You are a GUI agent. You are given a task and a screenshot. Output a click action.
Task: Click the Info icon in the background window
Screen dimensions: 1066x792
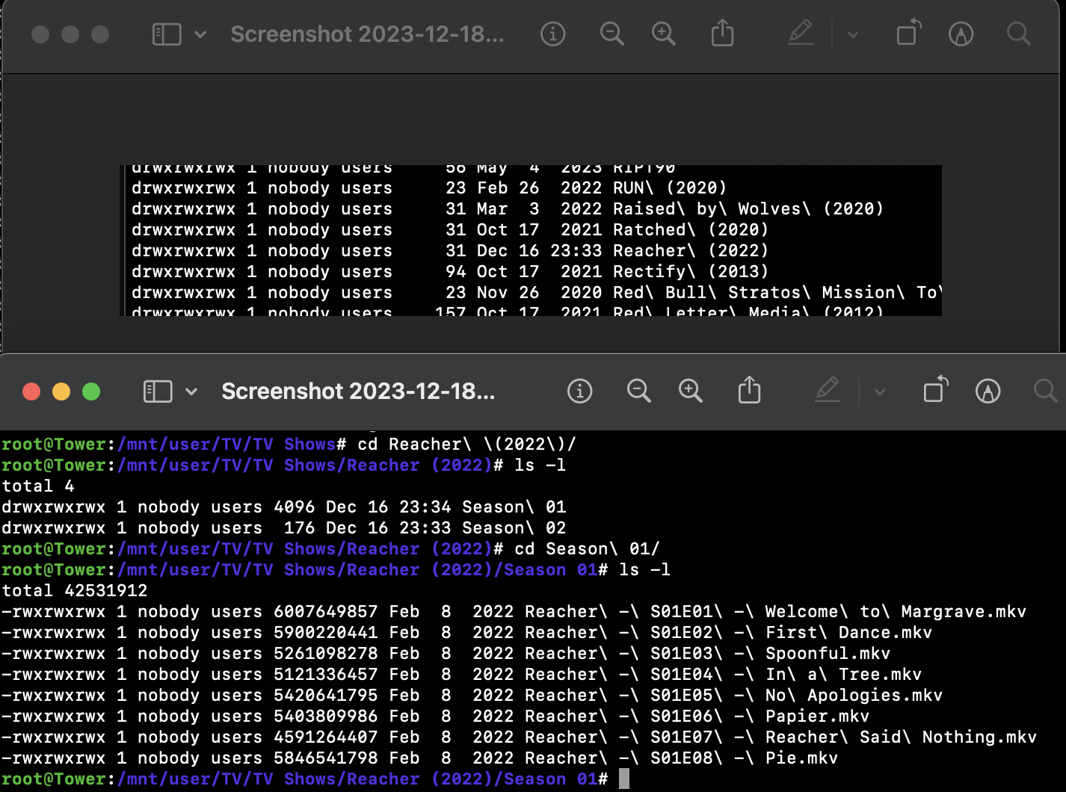[552, 34]
